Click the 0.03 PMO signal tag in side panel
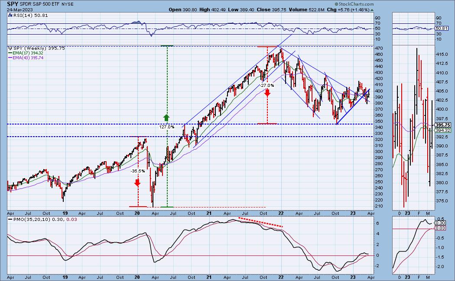The image size is (455, 281). tap(440, 228)
